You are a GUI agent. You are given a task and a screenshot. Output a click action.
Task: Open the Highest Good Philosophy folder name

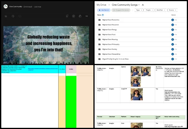tap(111, 44)
